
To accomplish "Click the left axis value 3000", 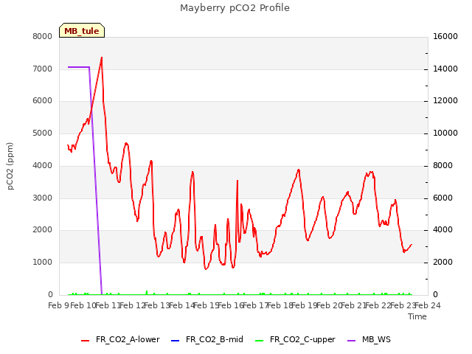I will (x=43, y=198).
